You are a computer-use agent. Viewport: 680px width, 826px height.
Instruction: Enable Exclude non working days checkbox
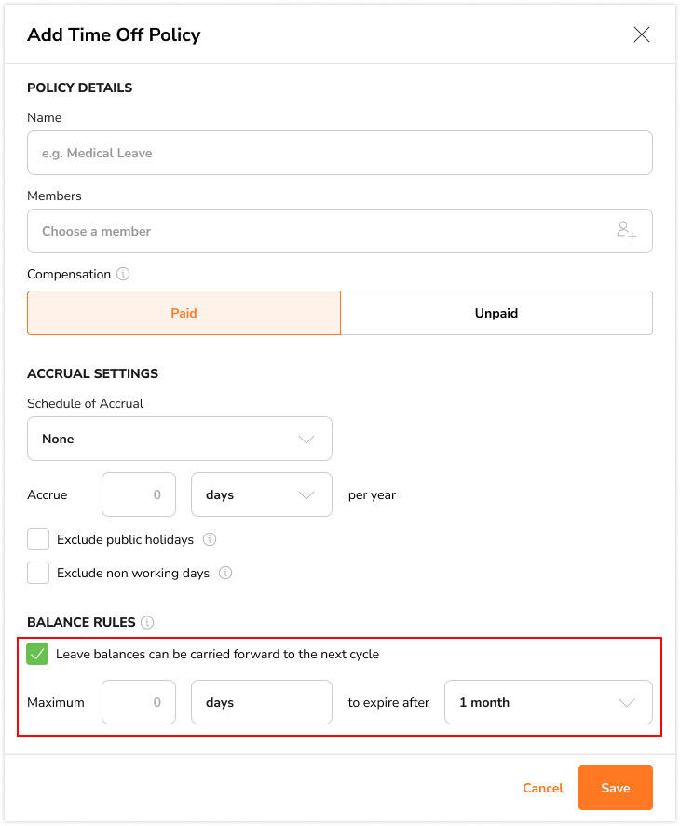pos(38,573)
